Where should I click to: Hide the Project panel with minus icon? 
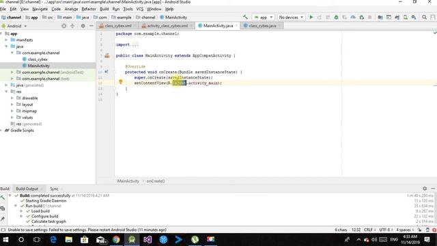(x=91, y=26)
